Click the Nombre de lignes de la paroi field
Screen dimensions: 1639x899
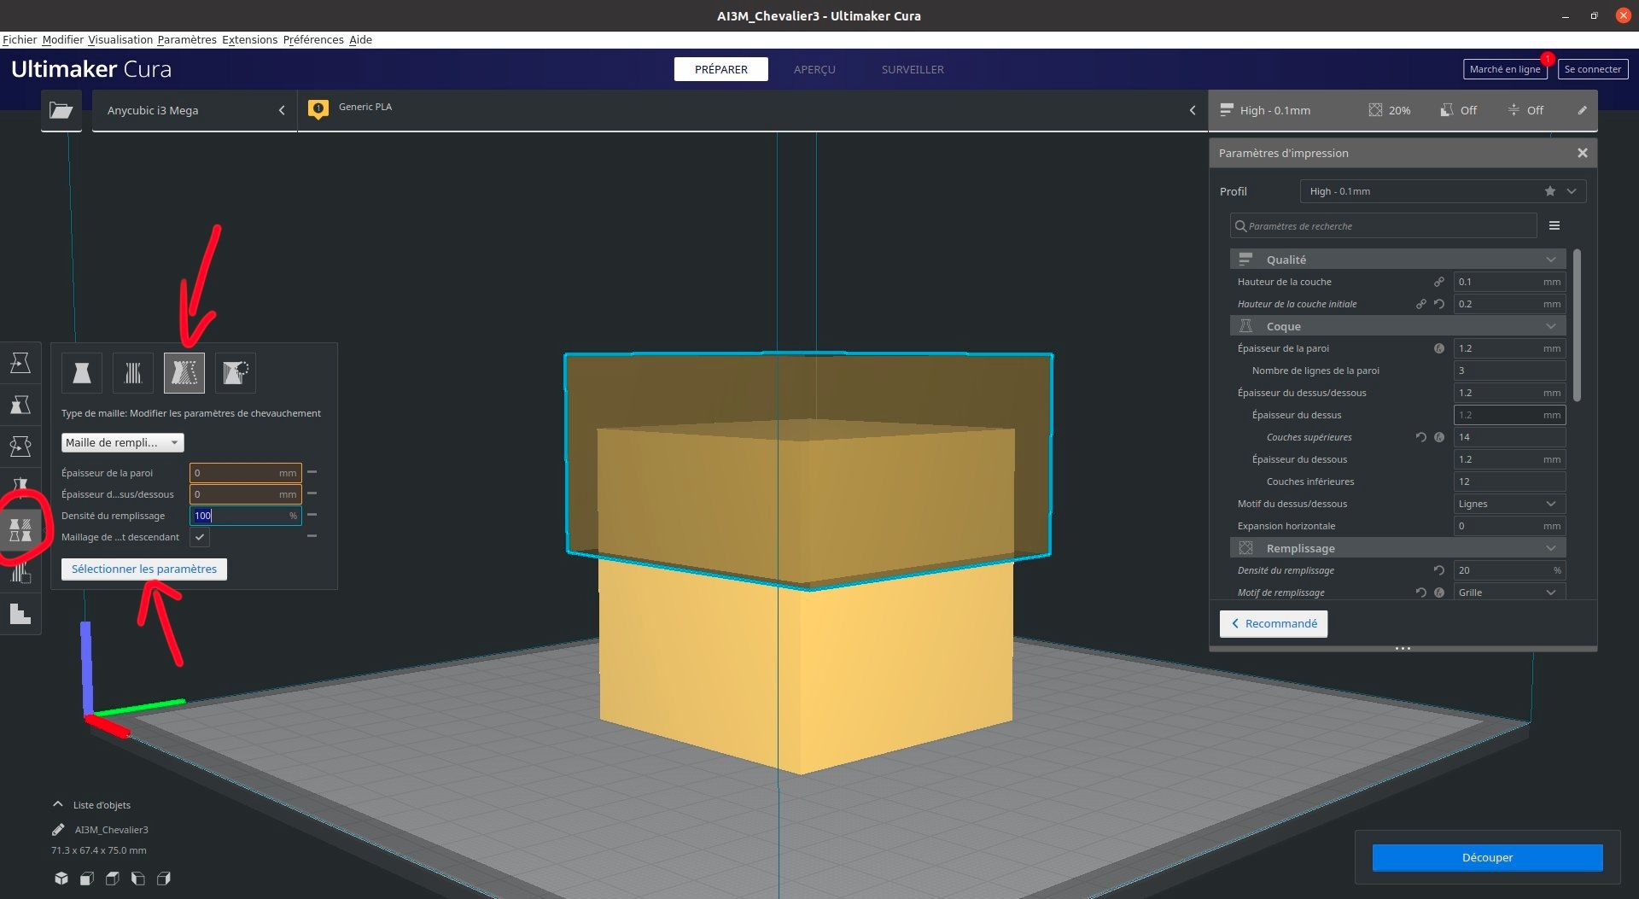(x=1509, y=371)
